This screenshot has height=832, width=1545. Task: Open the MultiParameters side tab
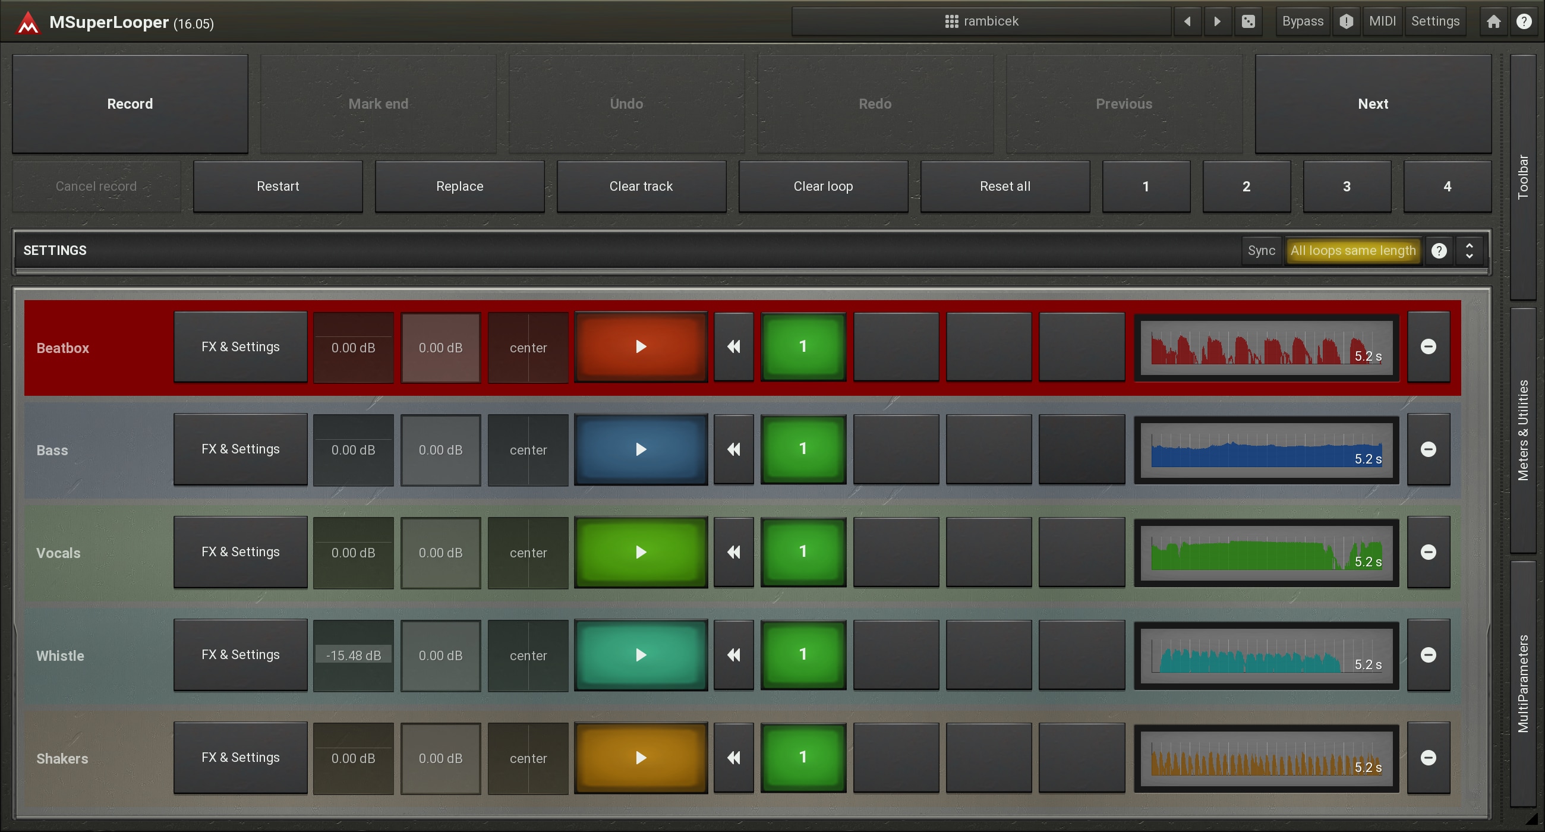pos(1522,684)
